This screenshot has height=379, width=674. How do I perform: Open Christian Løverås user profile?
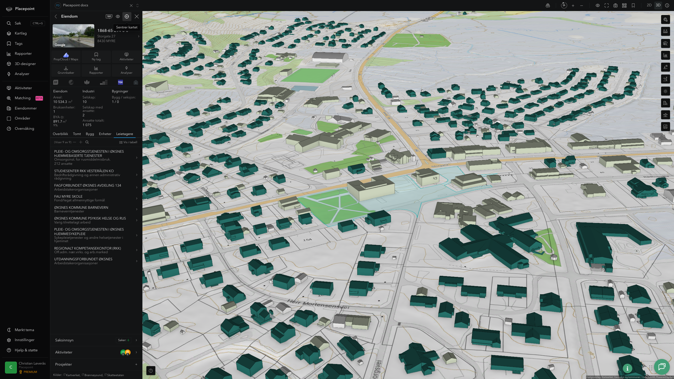pos(26,367)
